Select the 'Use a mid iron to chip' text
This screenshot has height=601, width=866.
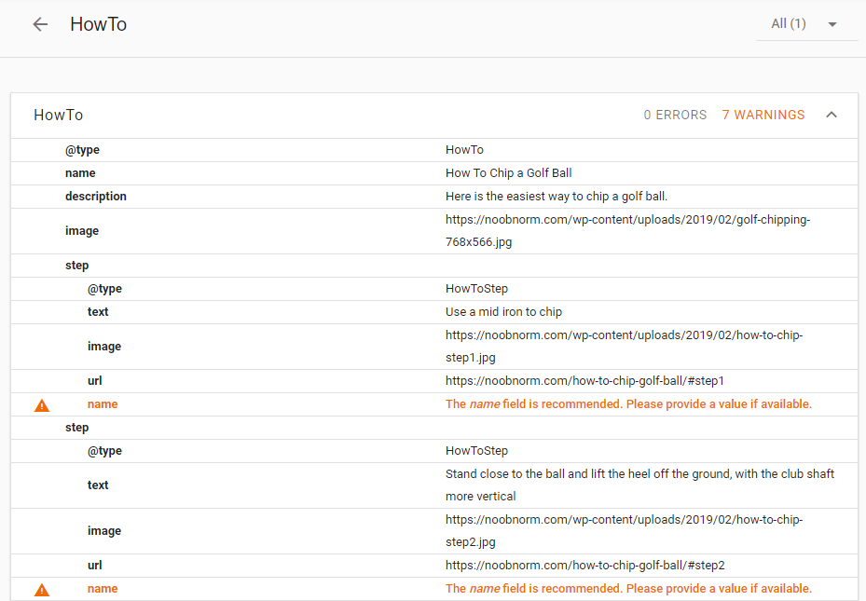[503, 312]
